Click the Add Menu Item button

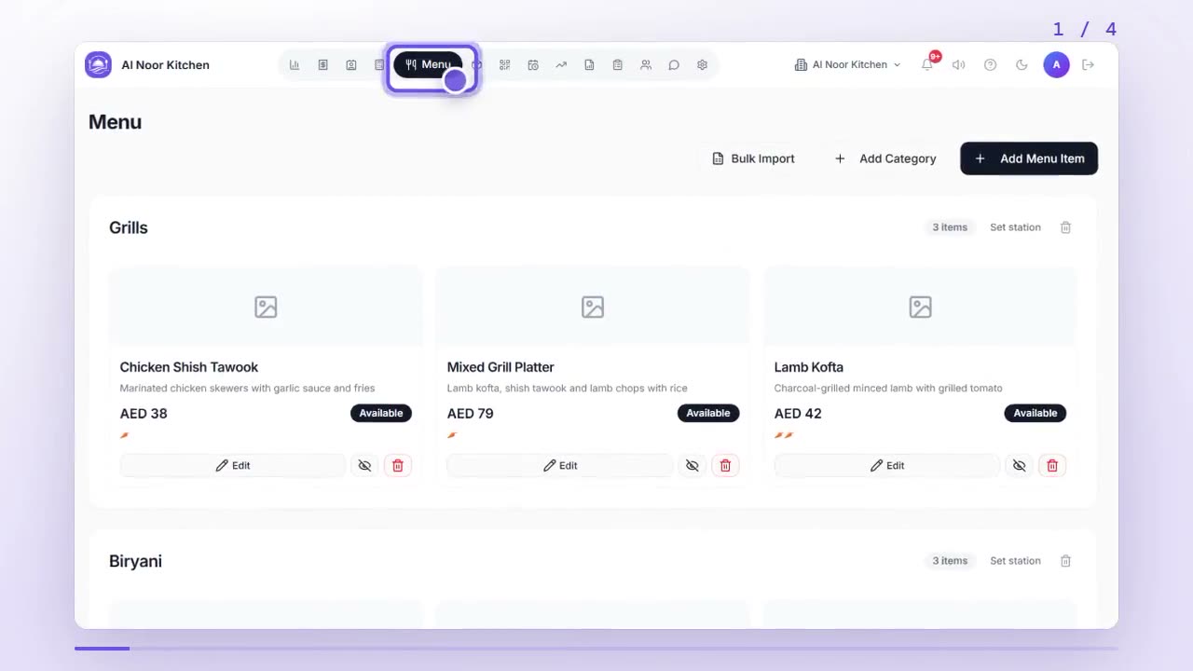(x=1029, y=158)
